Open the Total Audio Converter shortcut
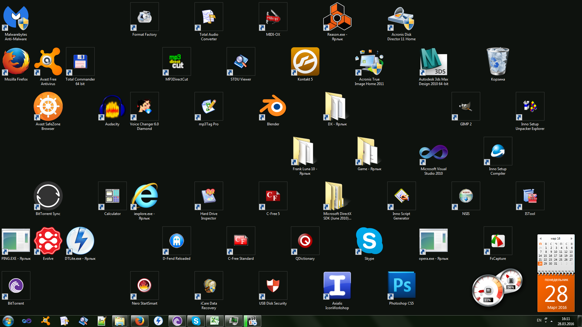The image size is (582, 327). 209,17
